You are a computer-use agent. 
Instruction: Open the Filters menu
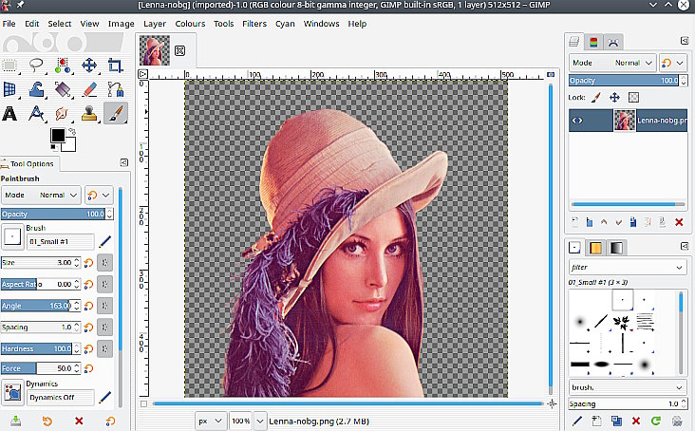point(254,24)
